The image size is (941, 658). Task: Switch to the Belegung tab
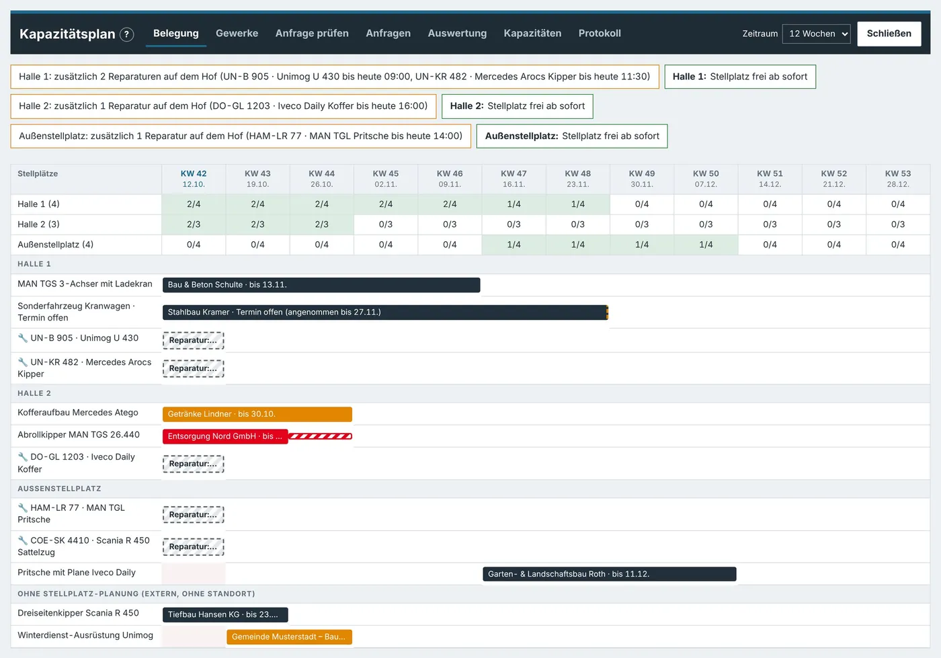pyautogui.click(x=176, y=33)
